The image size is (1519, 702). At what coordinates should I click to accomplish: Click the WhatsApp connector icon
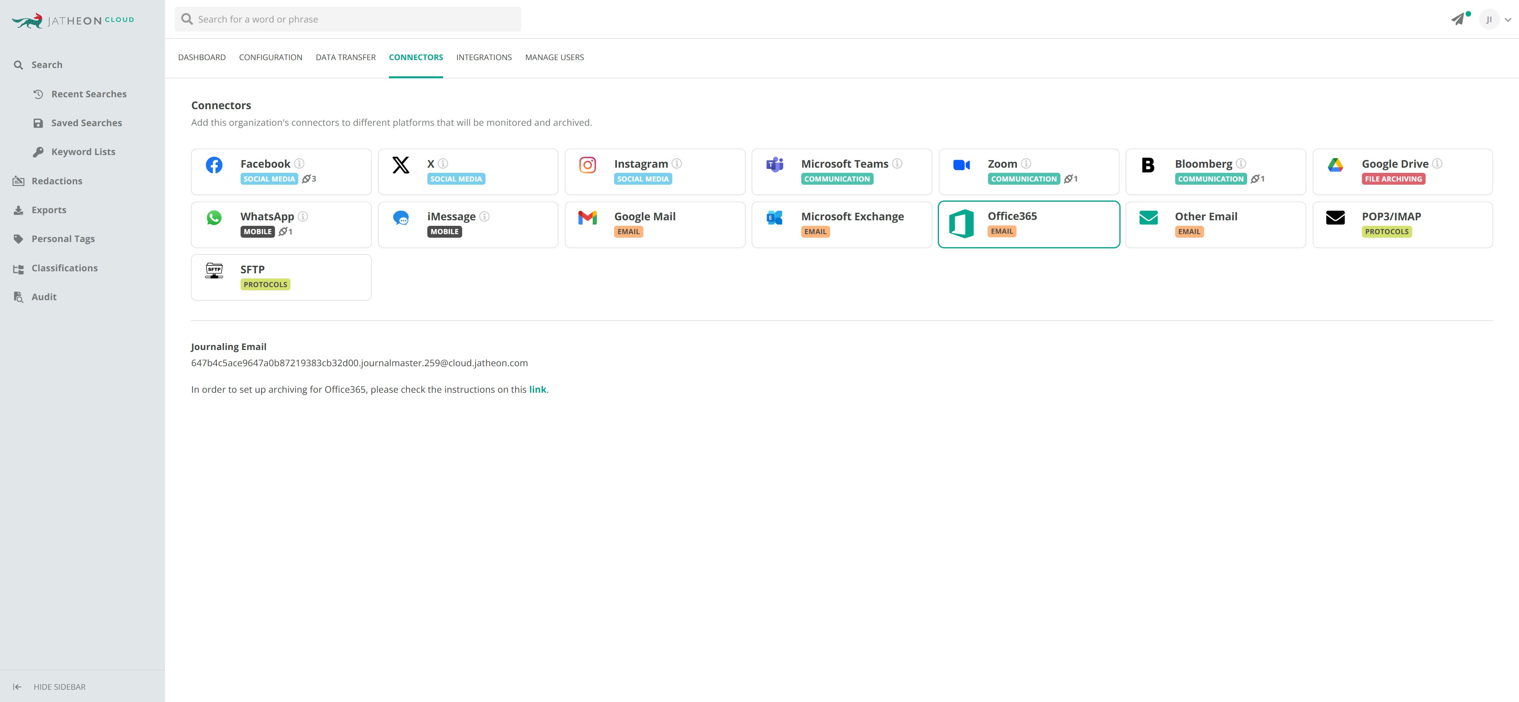[x=214, y=218]
